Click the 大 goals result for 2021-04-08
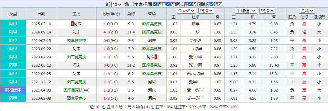Viewport: 328px width, 111px height. click(319, 90)
